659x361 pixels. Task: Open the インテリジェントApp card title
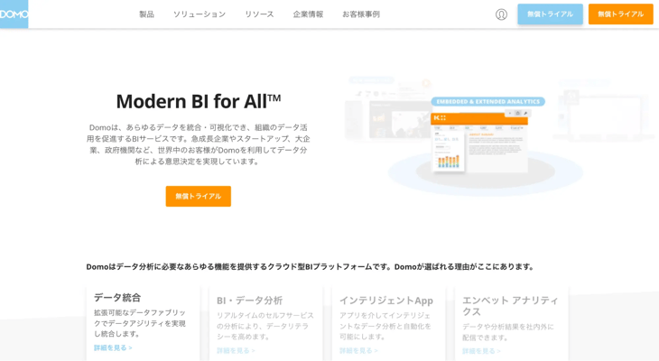tap(386, 301)
